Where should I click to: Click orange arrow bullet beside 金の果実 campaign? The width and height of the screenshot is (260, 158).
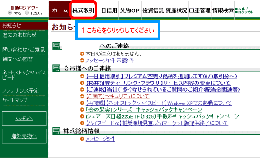[82, 110]
